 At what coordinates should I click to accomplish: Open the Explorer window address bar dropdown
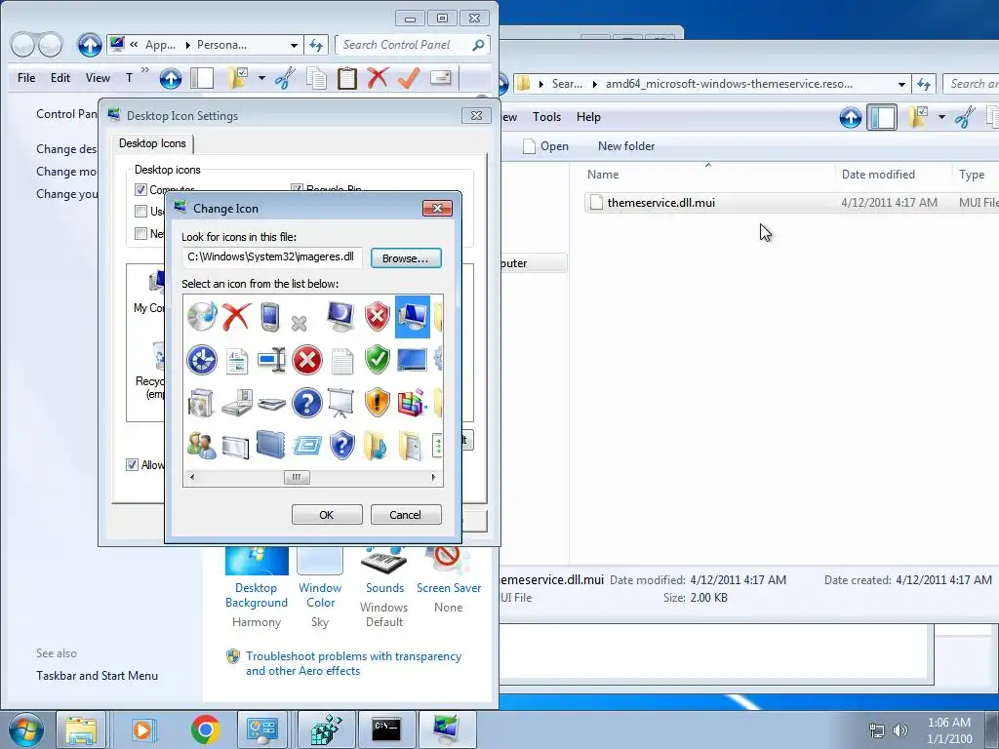tap(902, 84)
